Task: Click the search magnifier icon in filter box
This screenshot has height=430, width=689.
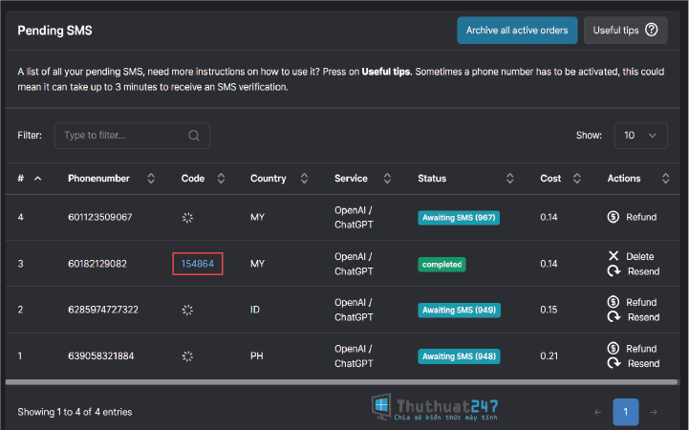Action: [194, 136]
